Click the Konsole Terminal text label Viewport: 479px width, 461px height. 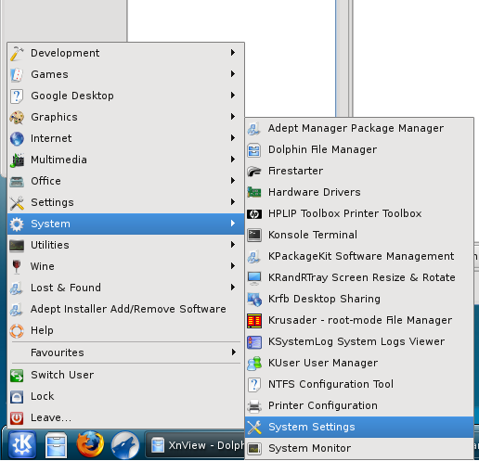313,235
